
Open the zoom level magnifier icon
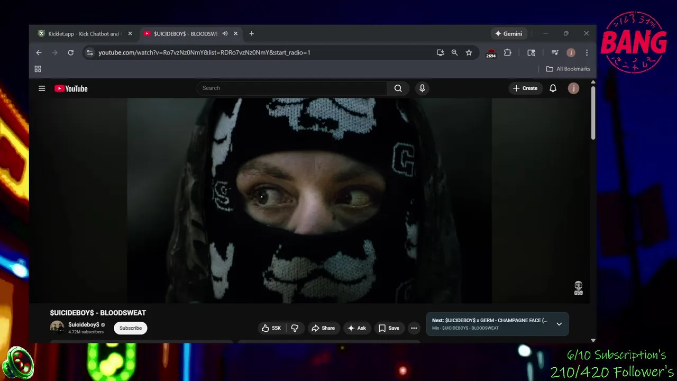454,52
